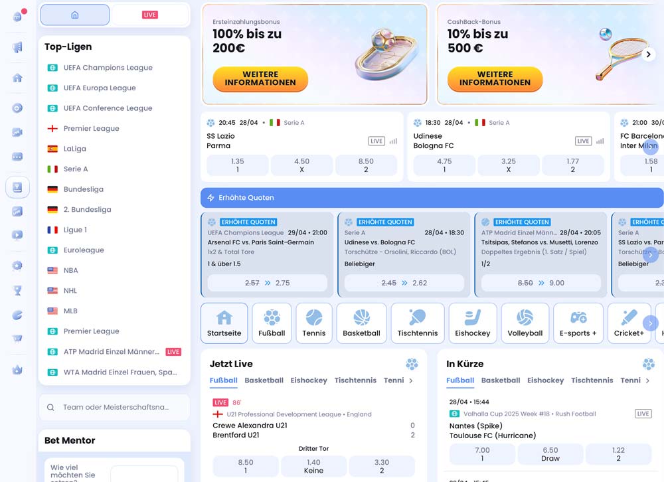Click Weitere Informationen on 200€ deposit bonus
The height and width of the screenshot is (482, 664).
point(260,79)
